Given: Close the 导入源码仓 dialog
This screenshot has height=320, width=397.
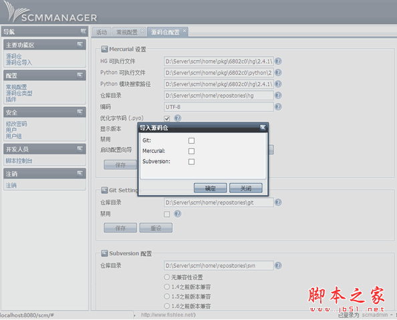Looking at the screenshot, I should click(x=263, y=127).
